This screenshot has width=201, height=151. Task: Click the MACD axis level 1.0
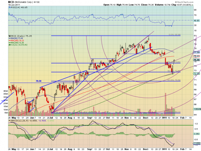196,124
